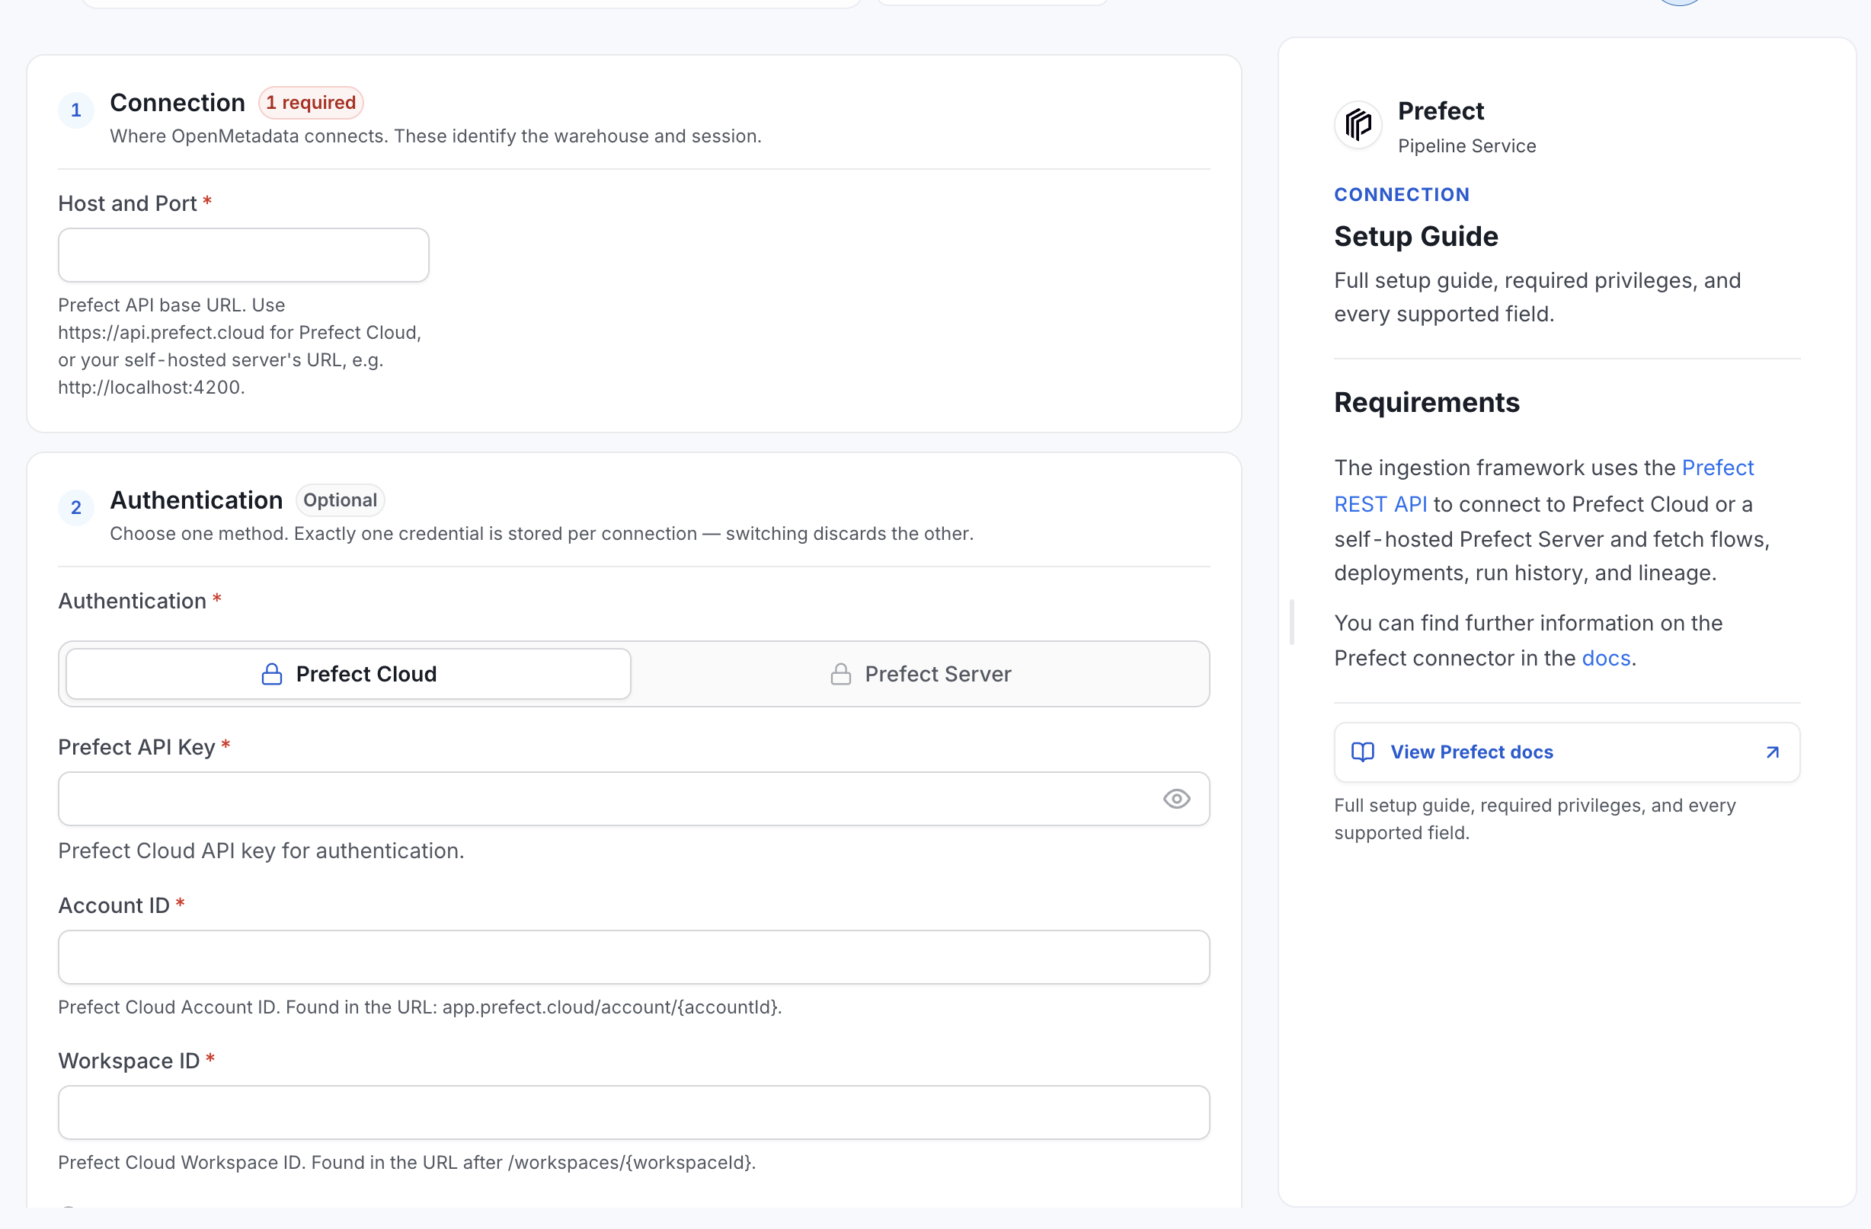Click the Setup Guide heading
The height and width of the screenshot is (1229, 1871).
(1416, 237)
